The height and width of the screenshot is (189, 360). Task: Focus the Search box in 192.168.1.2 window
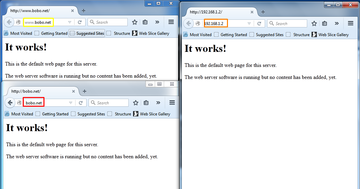click(x=287, y=23)
